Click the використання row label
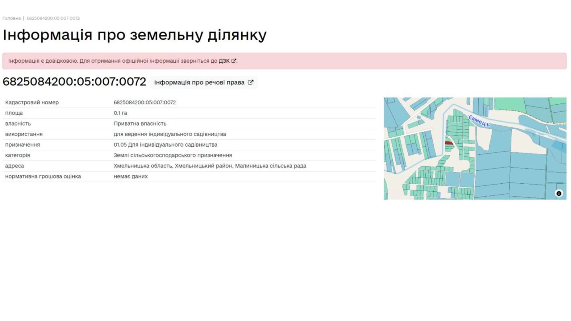This screenshot has width=571, height=321. click(24, 134)
